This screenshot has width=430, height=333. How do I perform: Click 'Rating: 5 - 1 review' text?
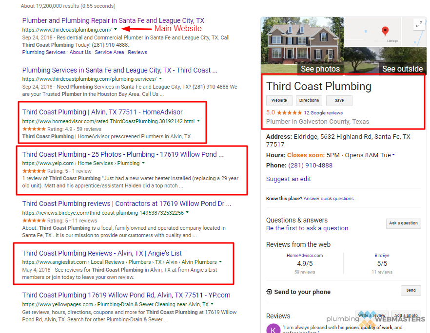[69, 171]
